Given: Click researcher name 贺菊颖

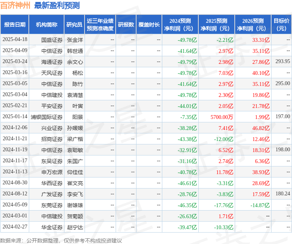Looking at the screenshot, I should tap(75, 216).
